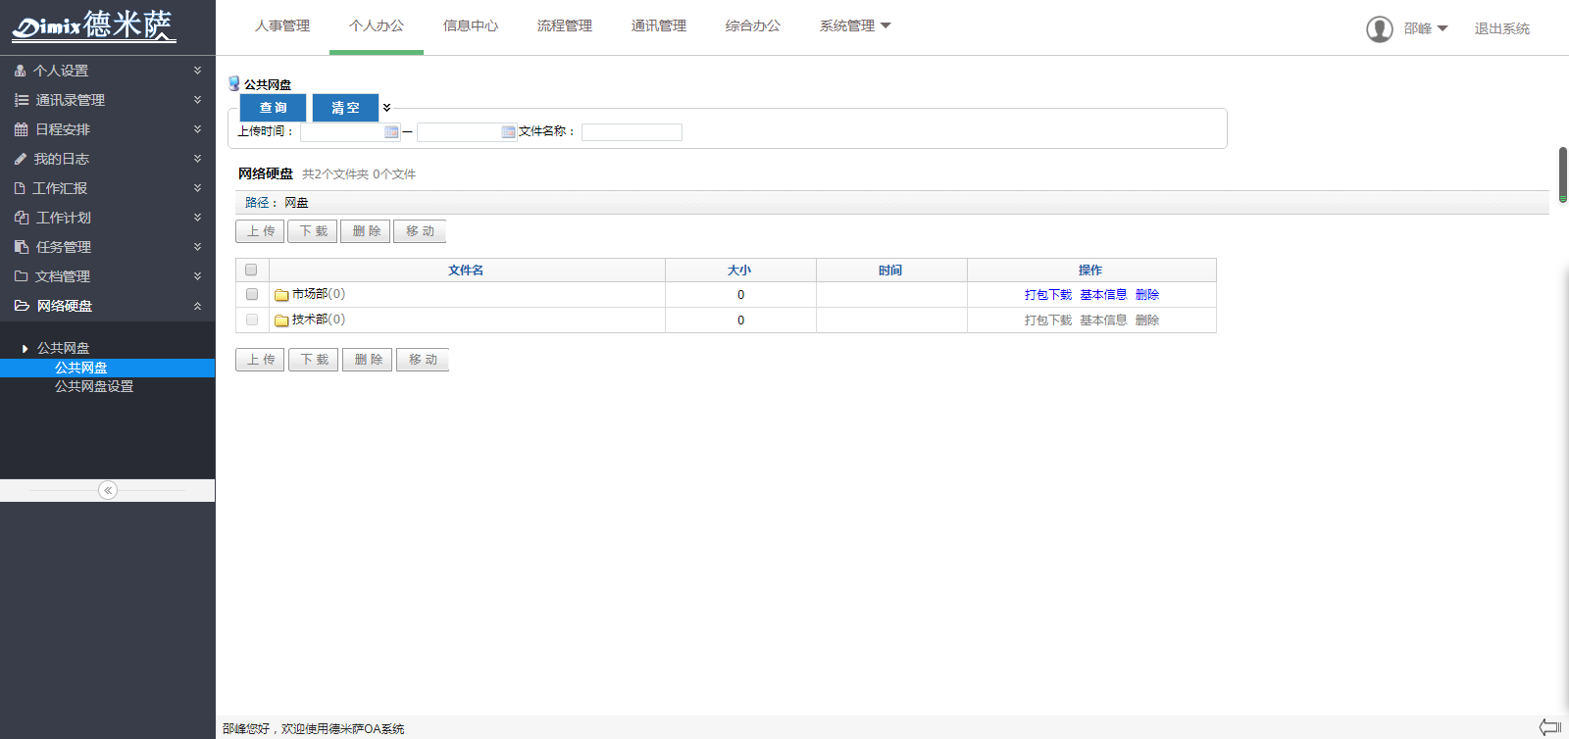
Task: Click the lower 下载 button
Action: [x=314, y=360]
